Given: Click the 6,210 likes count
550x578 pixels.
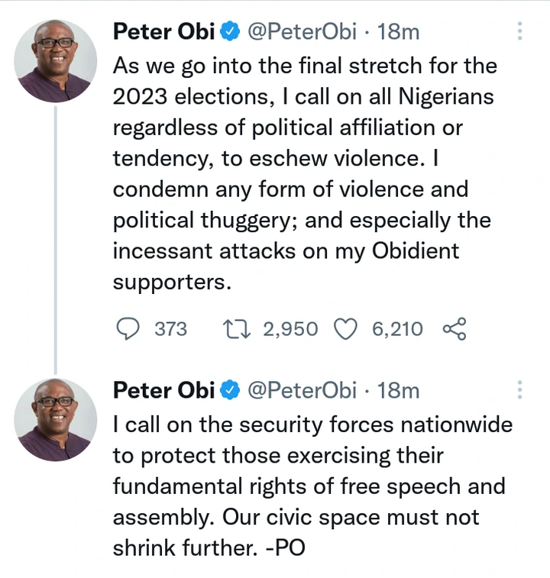Looking at the screenshot, I should click(397, 329).
